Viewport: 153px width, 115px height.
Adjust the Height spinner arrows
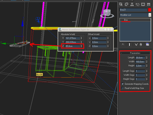[147, 66]
